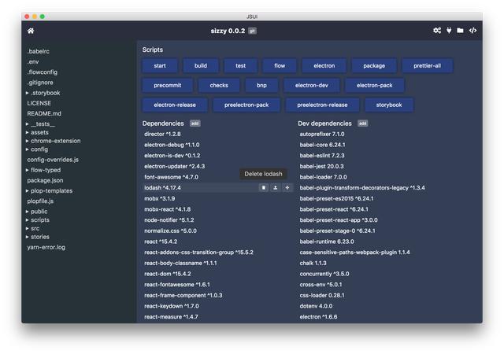Image resolution: width=504 pixels, height=354 pixels.
Task: Click the plug icon in header
Action: coord(449,31)
